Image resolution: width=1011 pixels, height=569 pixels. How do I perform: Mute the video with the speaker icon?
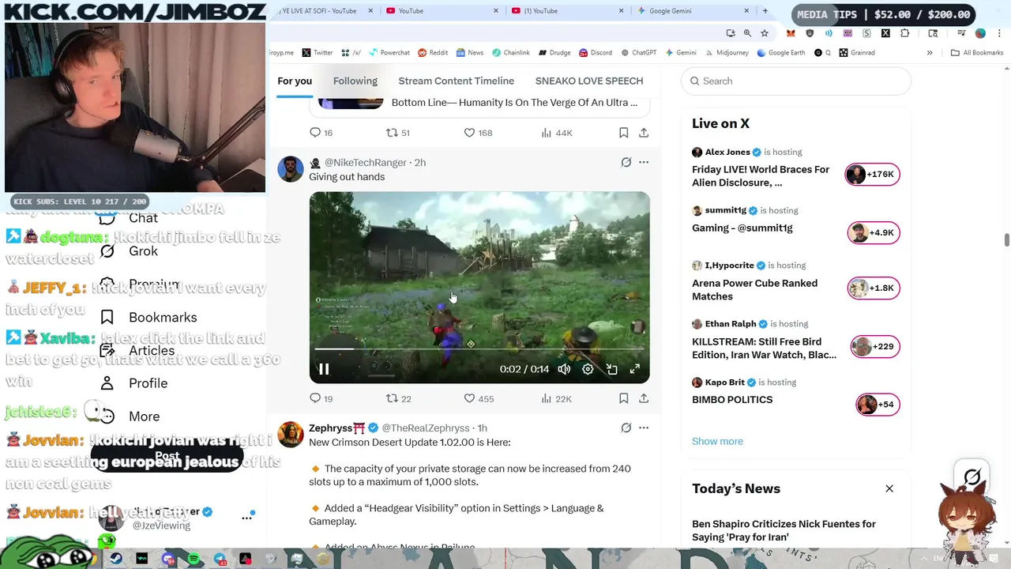(564, 369)
